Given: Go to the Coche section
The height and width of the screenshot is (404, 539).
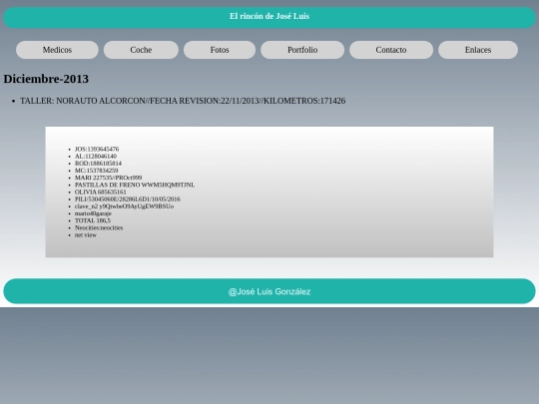Looking at the screenshot, I should [141, 50].
